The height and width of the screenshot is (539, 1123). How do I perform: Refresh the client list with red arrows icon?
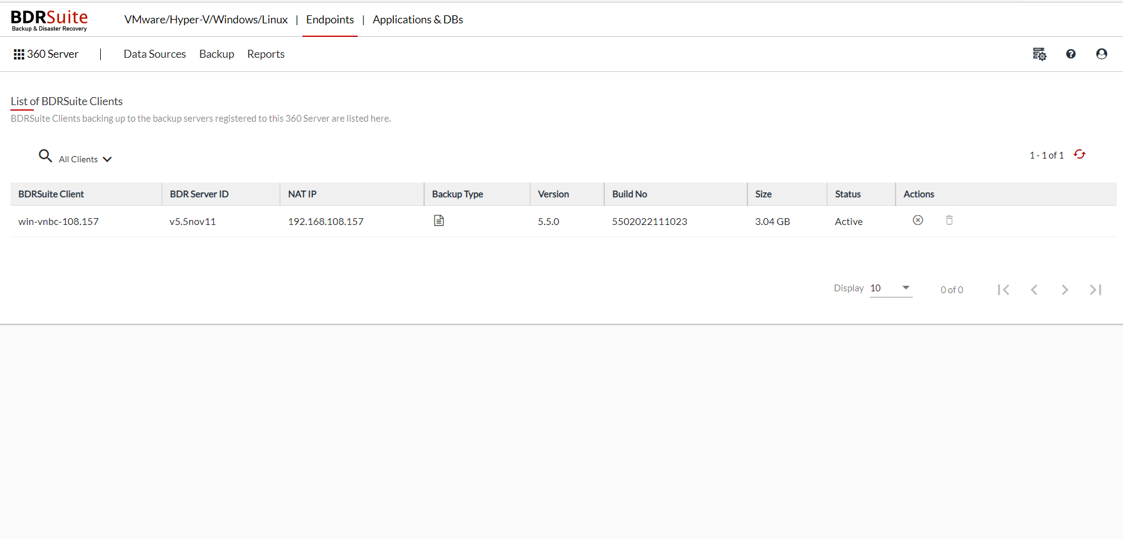[1079, 154]
